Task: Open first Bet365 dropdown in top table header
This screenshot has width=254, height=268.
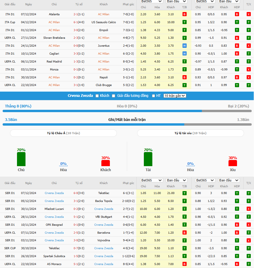Action: [x=151, y=1]
